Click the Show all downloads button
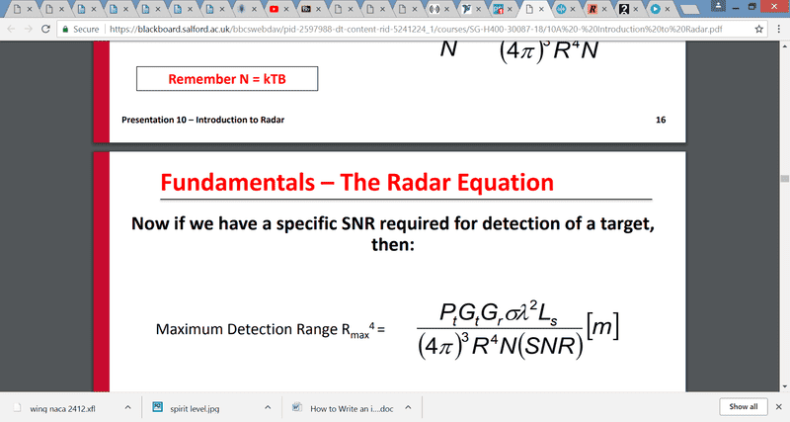This screenshot has height=422, width=790. pyautogui.click(x=743, y=406)
